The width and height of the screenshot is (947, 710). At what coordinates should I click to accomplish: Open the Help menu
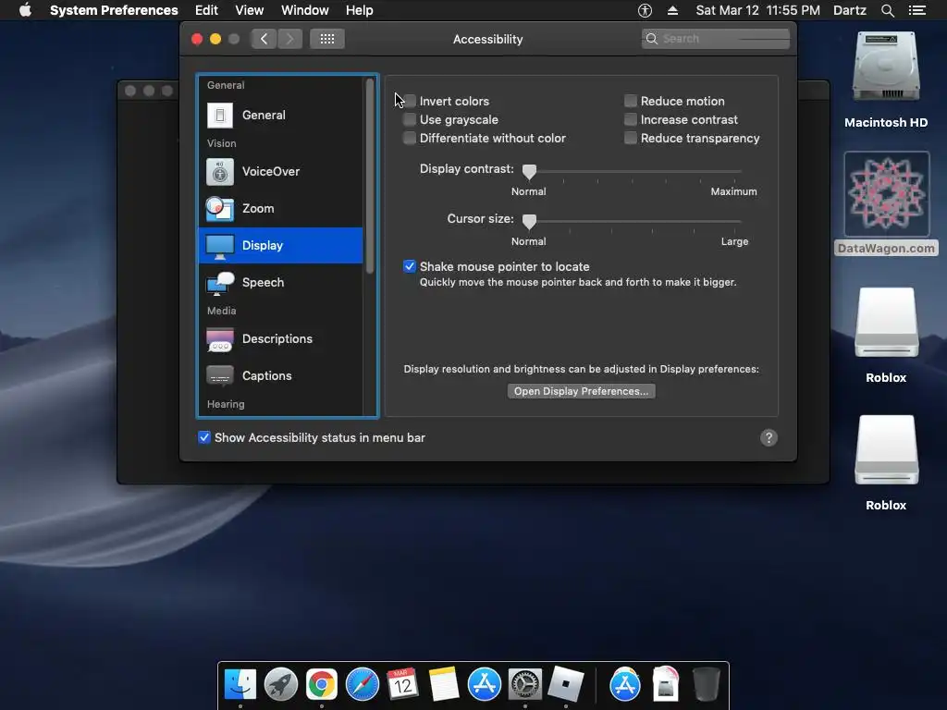coord(360,10)
